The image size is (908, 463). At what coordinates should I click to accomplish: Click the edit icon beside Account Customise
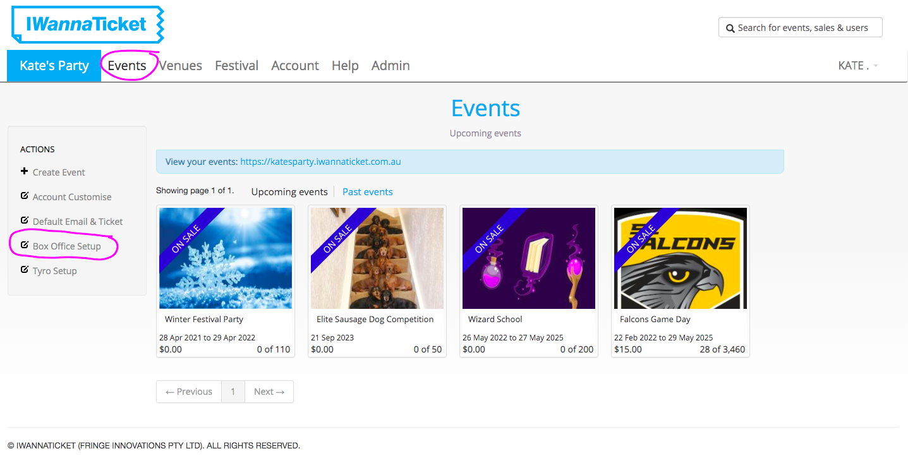(25, 196)
